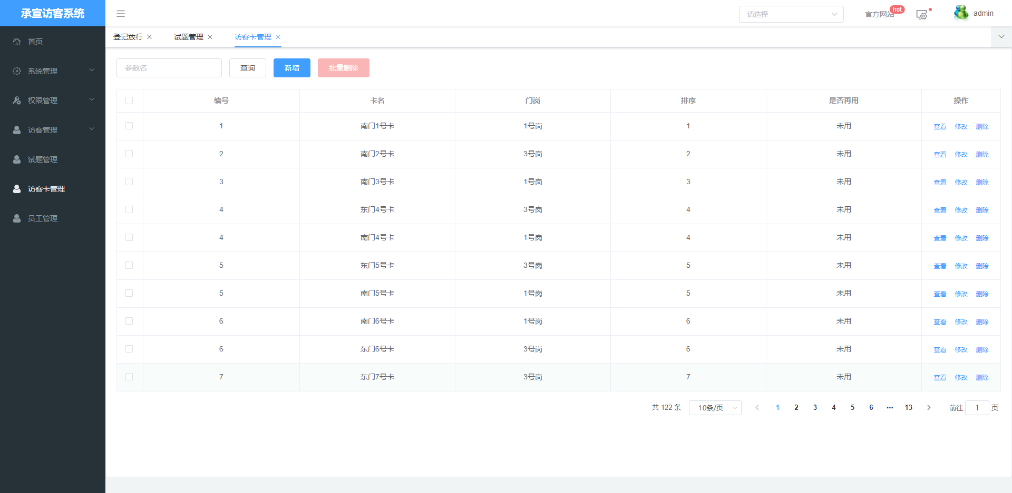Click the blue 新增 button
The image size is (1012, 493).
coord(291,68)
